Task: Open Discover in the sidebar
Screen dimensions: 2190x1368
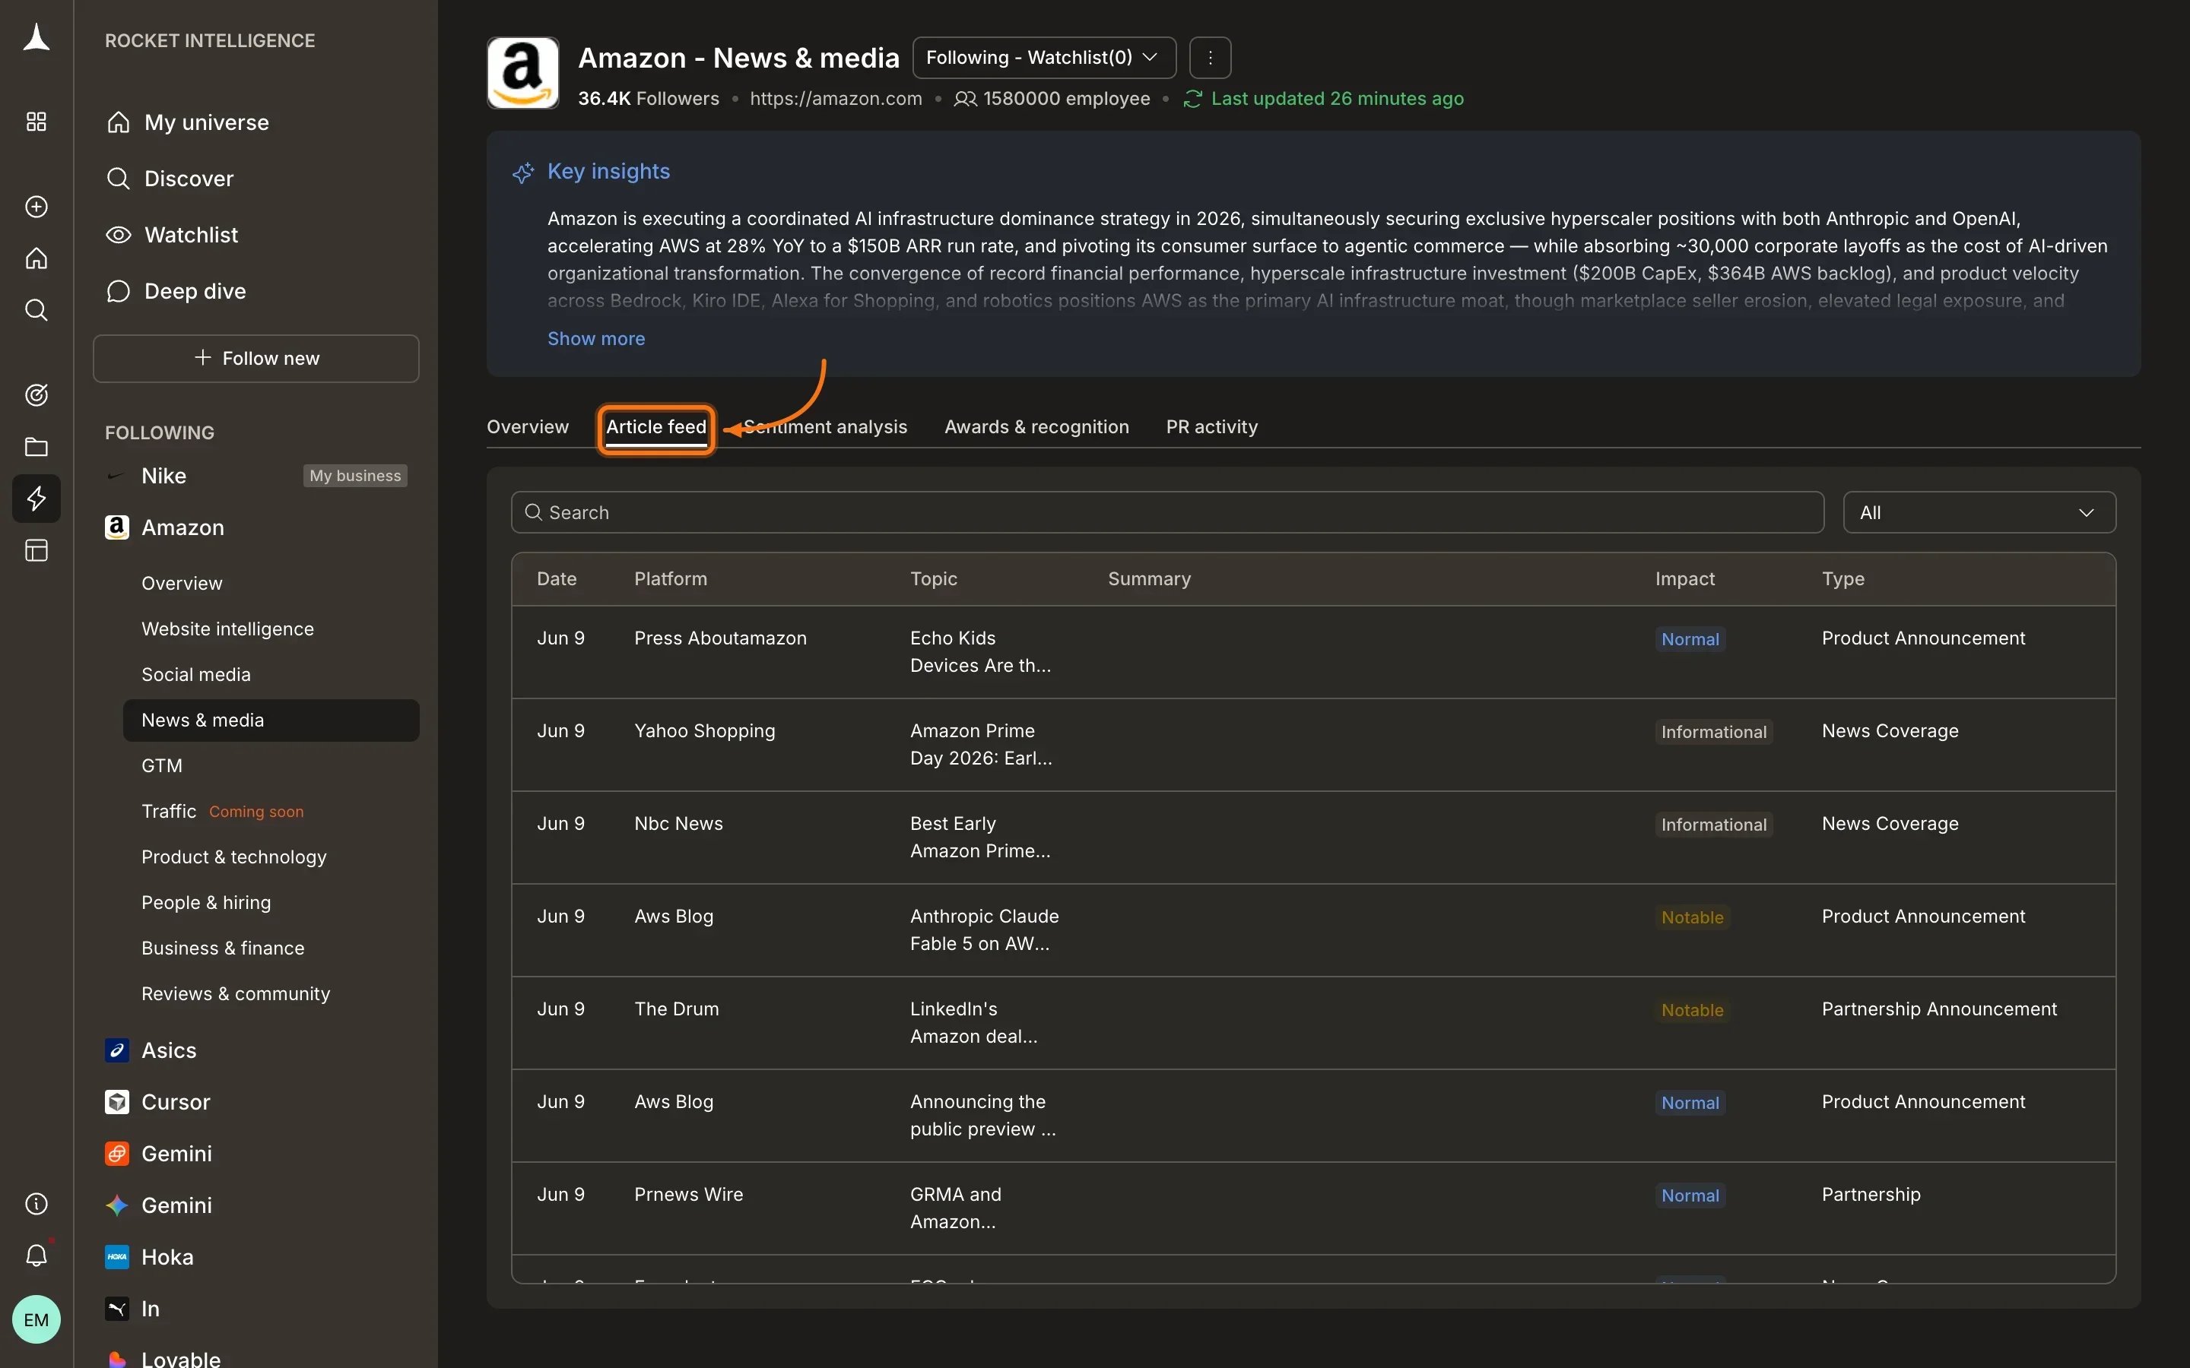Action: tap(189, 179)
